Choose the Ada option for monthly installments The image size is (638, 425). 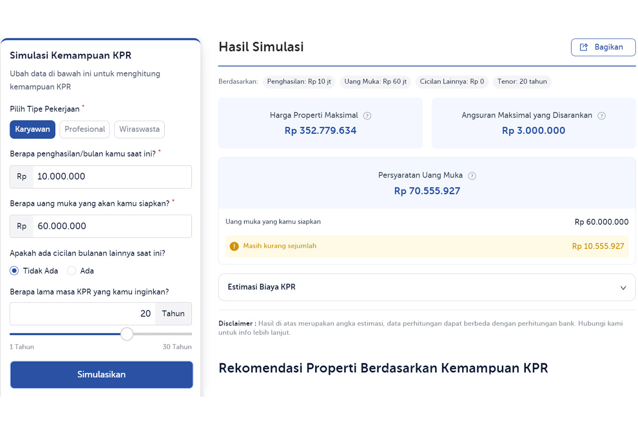[x=72, y=270]
